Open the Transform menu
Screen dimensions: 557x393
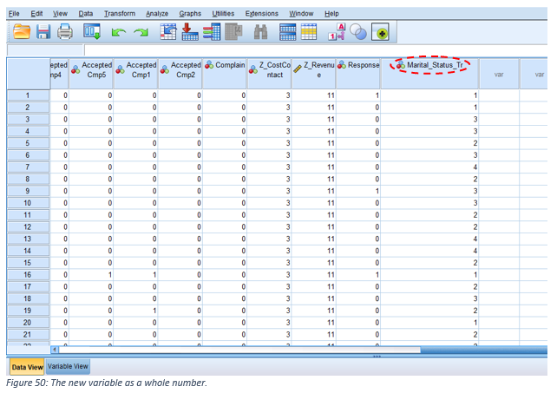119,14
